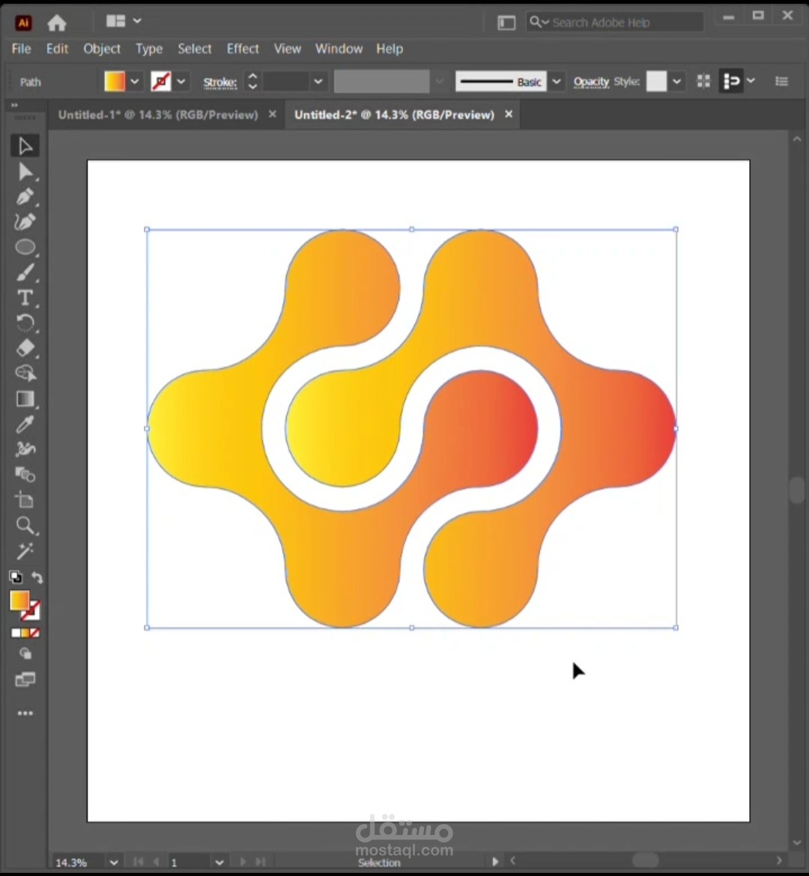
Task: Open Edit Toolbar three dots
Action: [x=25, y=714]
